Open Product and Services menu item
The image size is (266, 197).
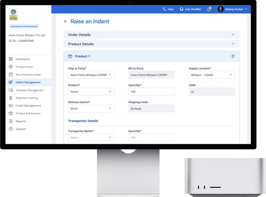click(x=28, y=113)
